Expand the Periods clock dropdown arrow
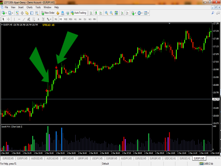221x166 pixels. click(x=142, y=13)
